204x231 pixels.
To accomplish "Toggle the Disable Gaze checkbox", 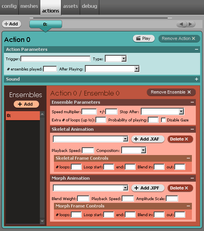I will (x=163, y=120).
